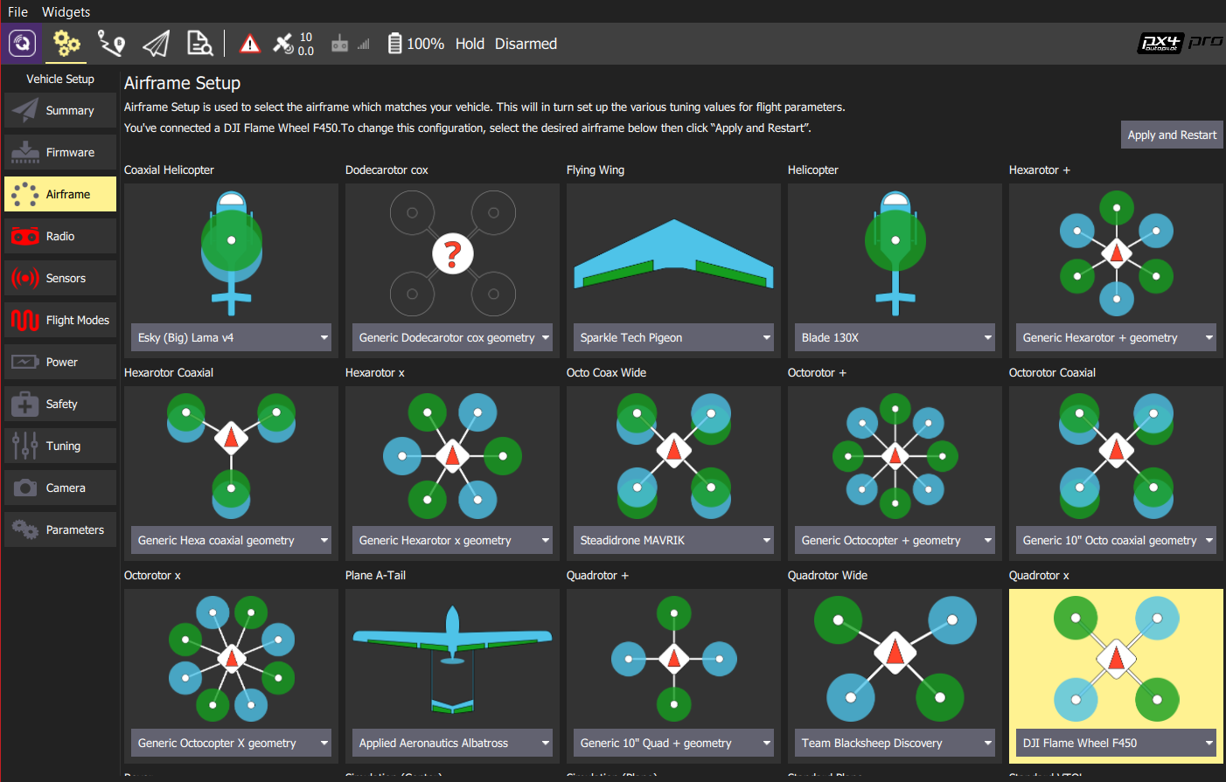Click the battery 100% indicator
This screenshot has width=1226, height=782.
[415, 44]
